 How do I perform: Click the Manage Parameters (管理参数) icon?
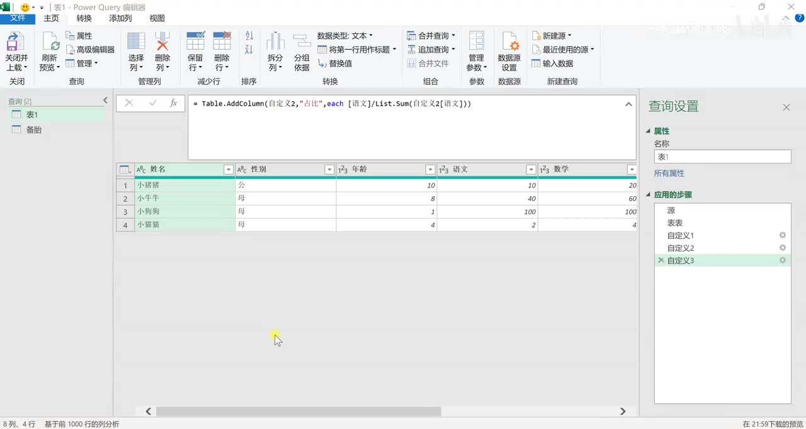pos(477,41)
